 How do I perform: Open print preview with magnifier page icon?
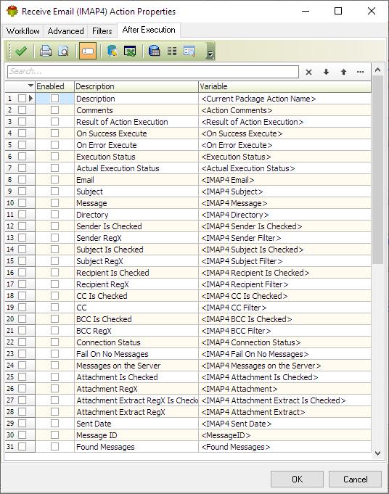click(64, 51)
